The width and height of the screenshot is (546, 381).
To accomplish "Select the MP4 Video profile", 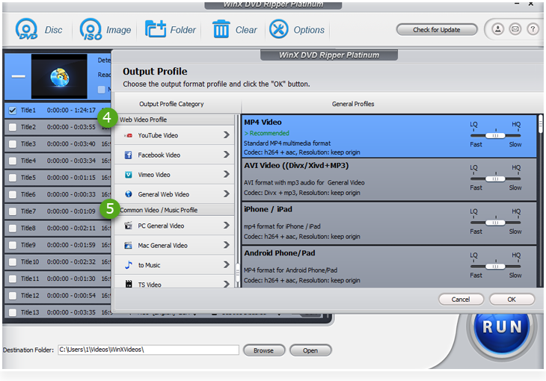I will pyautogui.click(x=389, y=137).
